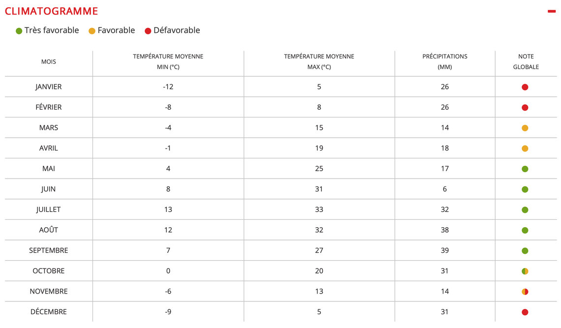This screenshot has width=561, height=328.
Task: Click the red rating dot for Janvier
Action: pyautogui.click(x=525, y=87)
